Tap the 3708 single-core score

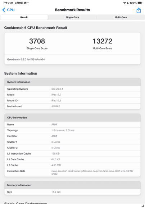(37, 41)
